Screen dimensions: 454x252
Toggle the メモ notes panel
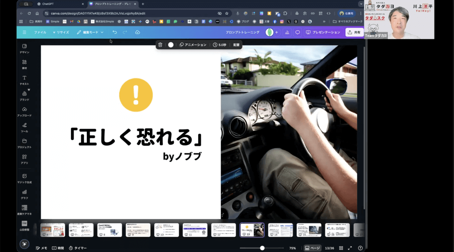[x=41, y=248]
